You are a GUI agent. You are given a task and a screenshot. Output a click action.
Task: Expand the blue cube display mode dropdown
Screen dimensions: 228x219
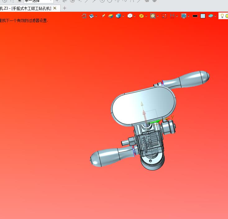tap(123, 16)
